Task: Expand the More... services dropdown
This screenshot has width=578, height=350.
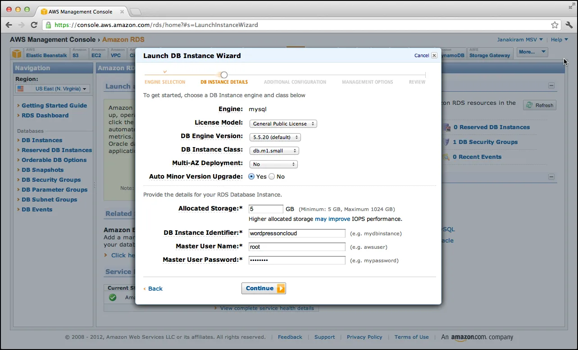Action: pyautogui.click(x=532, y=52)
